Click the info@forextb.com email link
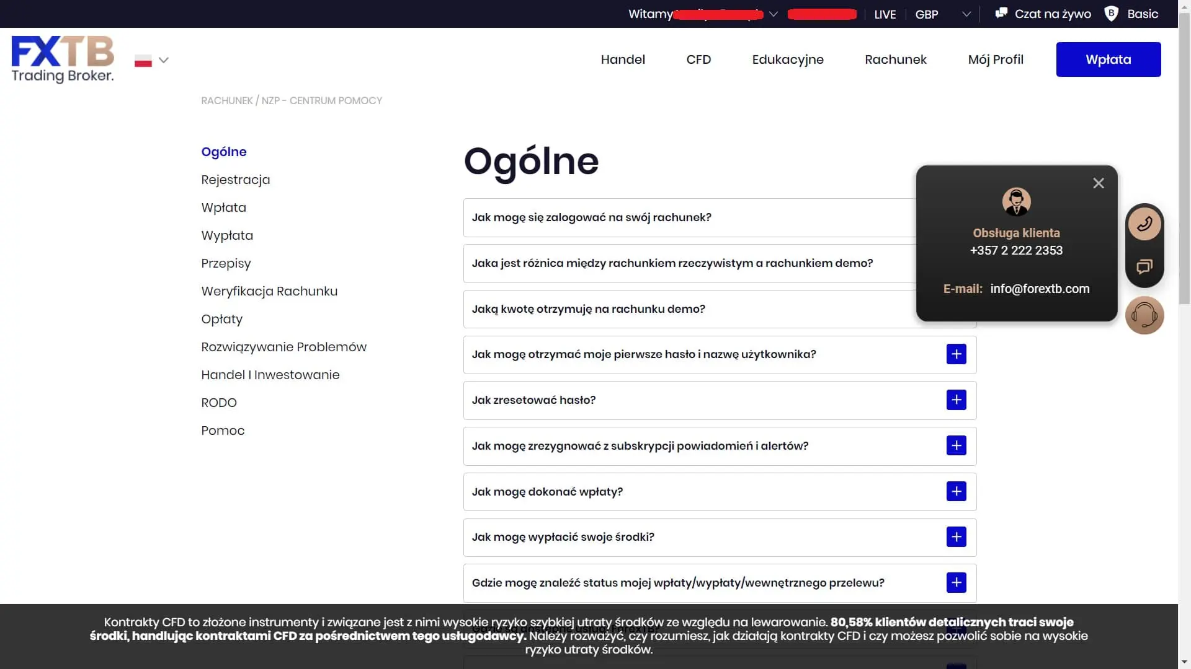 point(1040,289)
